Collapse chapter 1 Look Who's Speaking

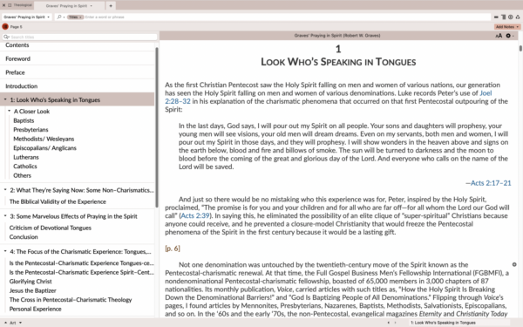[5, 99]
